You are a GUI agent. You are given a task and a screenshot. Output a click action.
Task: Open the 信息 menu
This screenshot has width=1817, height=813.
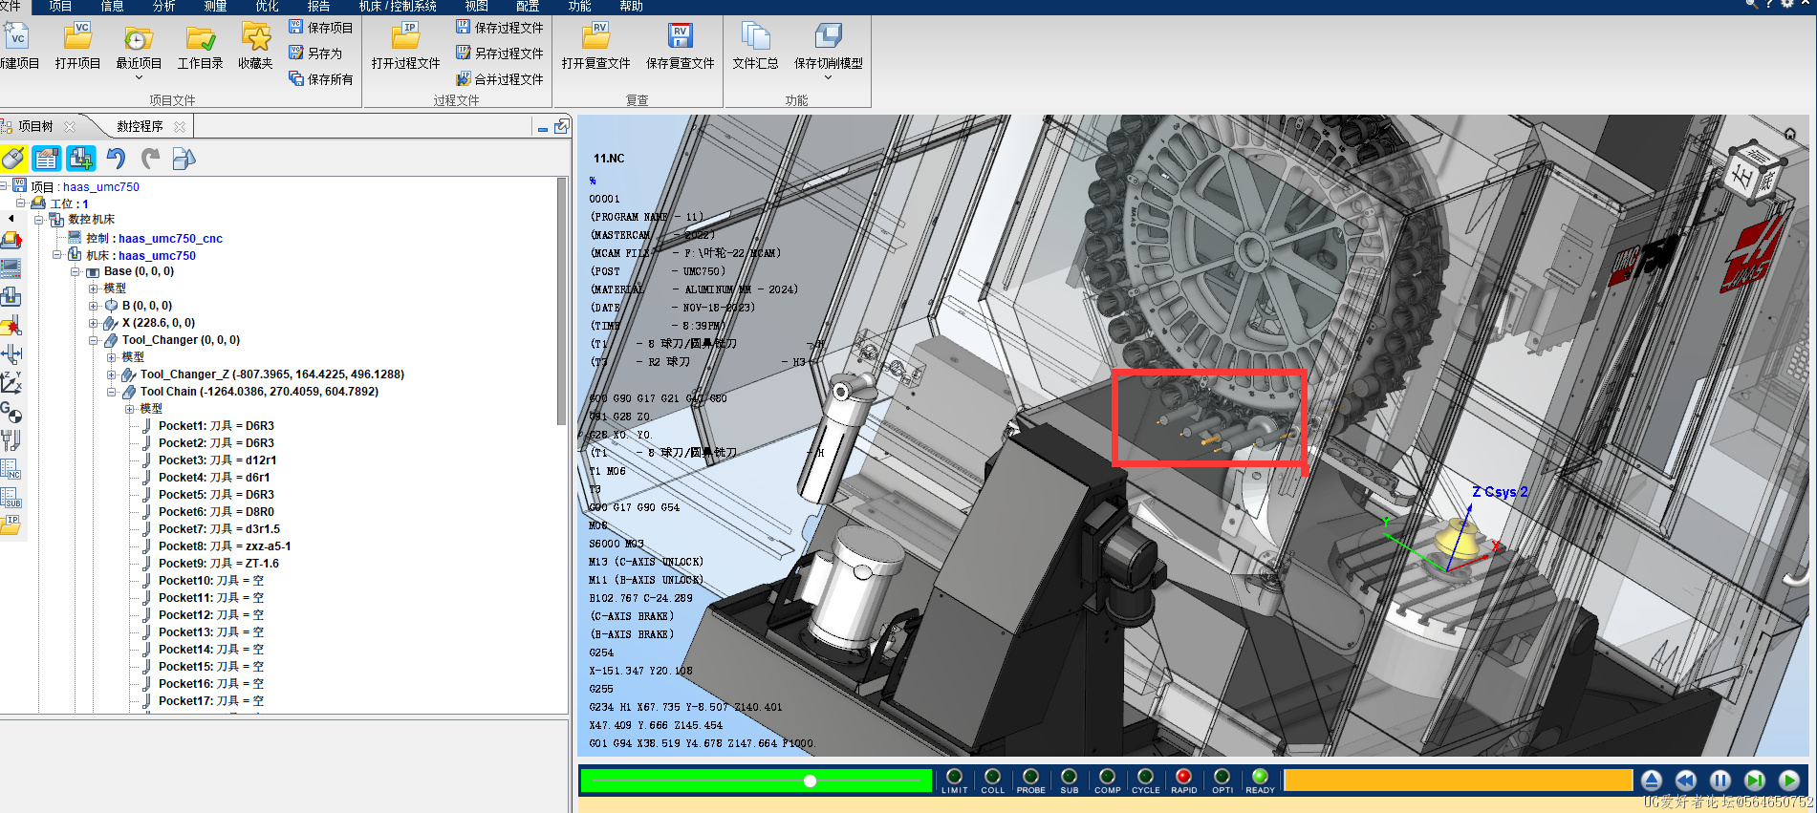pos(113,6)
